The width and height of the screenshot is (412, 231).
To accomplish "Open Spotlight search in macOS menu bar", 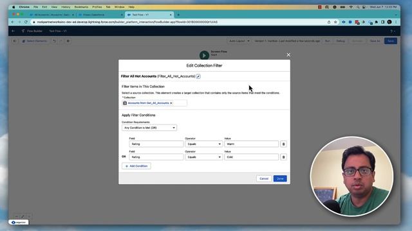I will [358, 7].
